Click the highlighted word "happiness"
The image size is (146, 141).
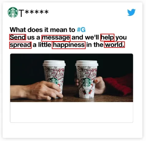pos(69,45)
